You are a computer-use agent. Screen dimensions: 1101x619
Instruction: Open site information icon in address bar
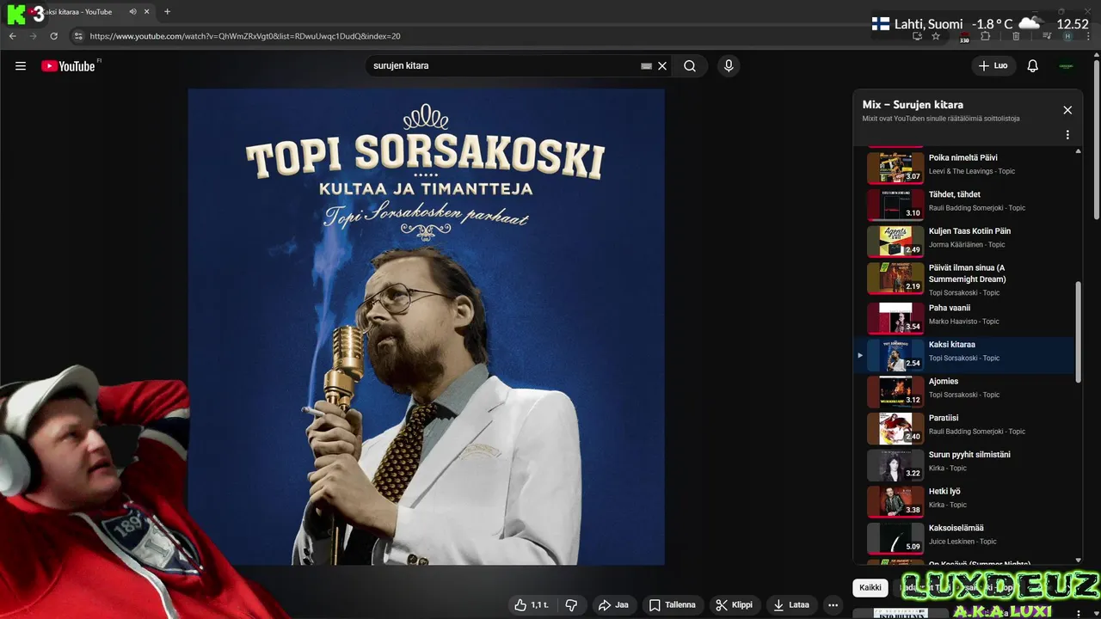[78, 36]
